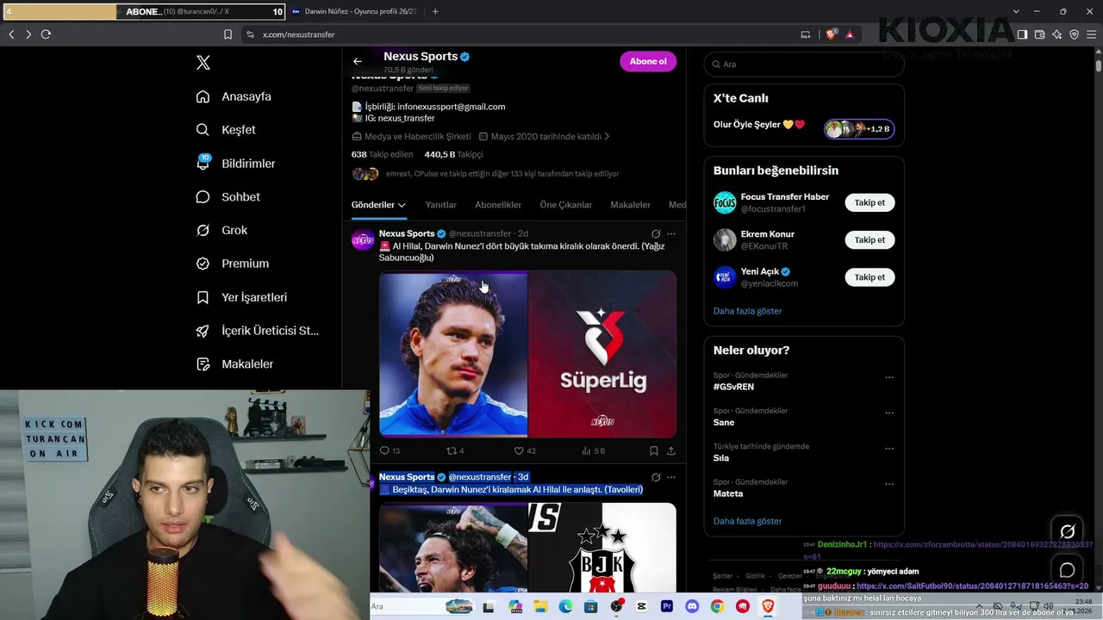Go to Anasayfa in the sidebar
The image size is (1103, 620).
(x=234, y=96)
